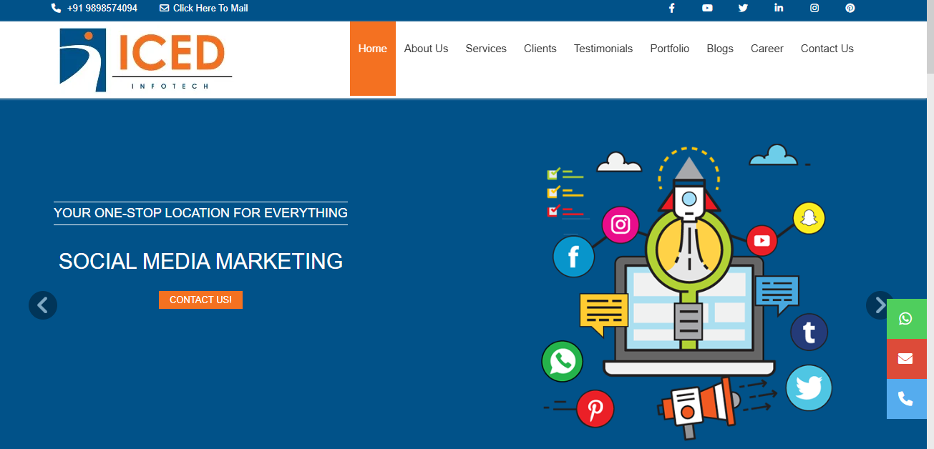Open Instagram icon in top bar
The width and height of the screenshot is (934, 449).
(x=814, y=9)
